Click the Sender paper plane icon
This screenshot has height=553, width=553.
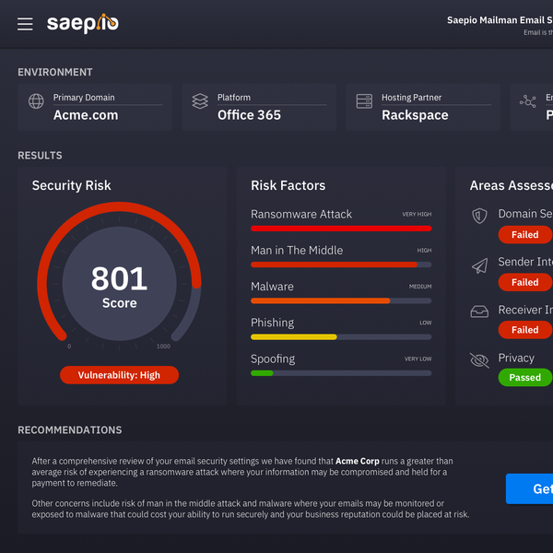(x=480, y=266)
